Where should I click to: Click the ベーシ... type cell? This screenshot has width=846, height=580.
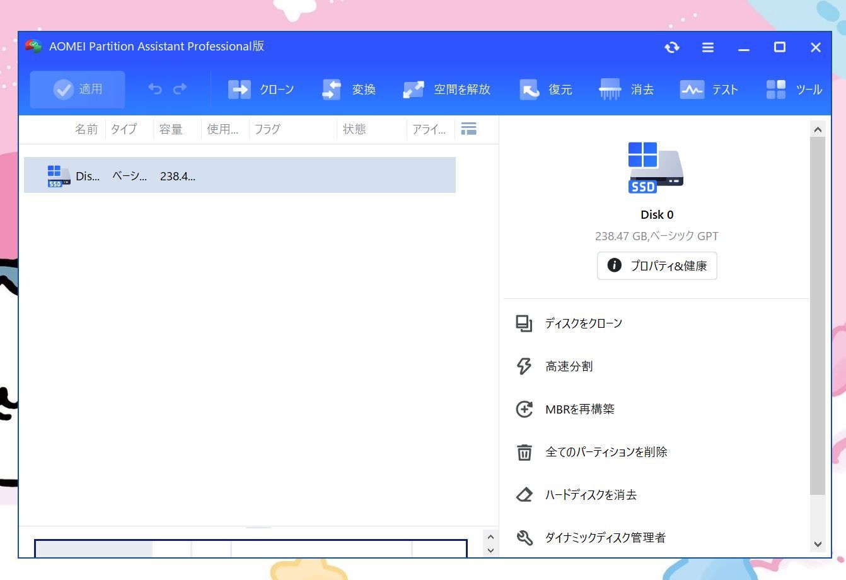[129, 177]
